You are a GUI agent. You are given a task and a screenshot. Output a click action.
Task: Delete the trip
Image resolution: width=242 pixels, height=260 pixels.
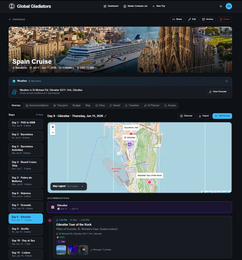225,19
